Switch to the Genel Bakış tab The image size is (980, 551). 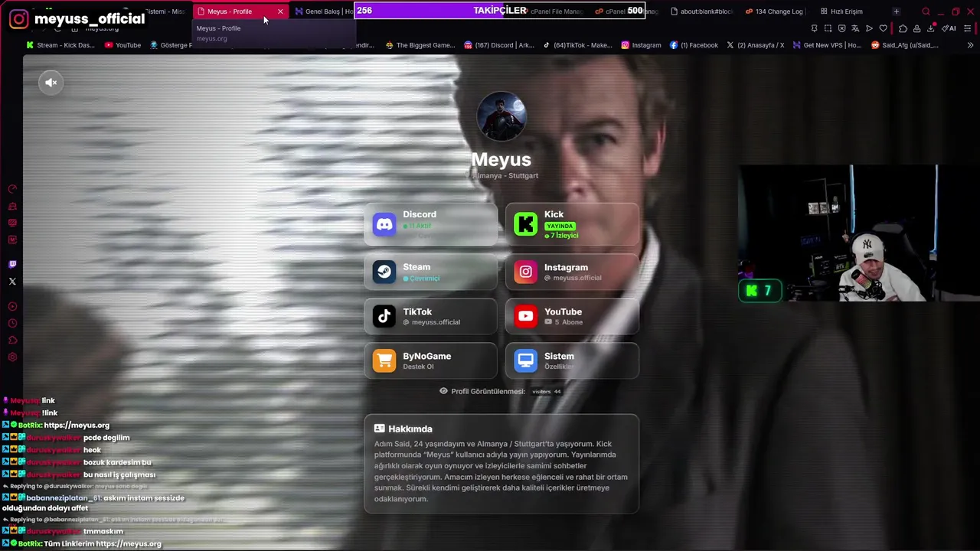[x=323, y=11]
